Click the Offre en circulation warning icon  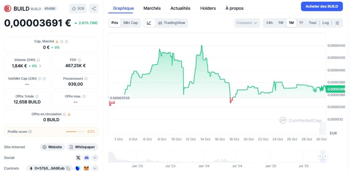tap(69, 114)
